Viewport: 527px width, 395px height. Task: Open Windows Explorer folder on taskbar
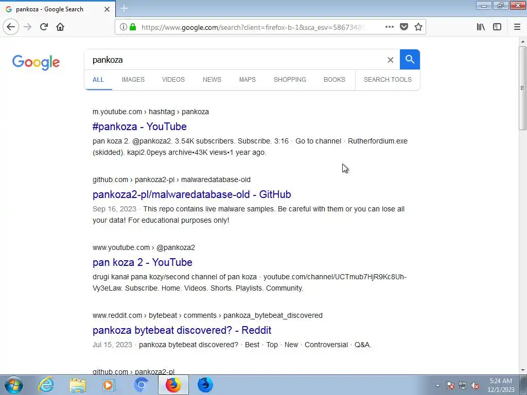coord(78,385)
